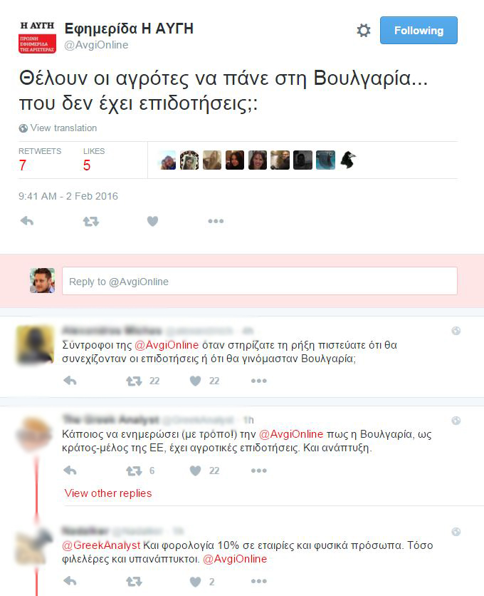Screen dimensions: 484x596
Task: Open the Εφημερίδα Η ΑΥΓΗ profile logo
Action: (x=37, y=37)
